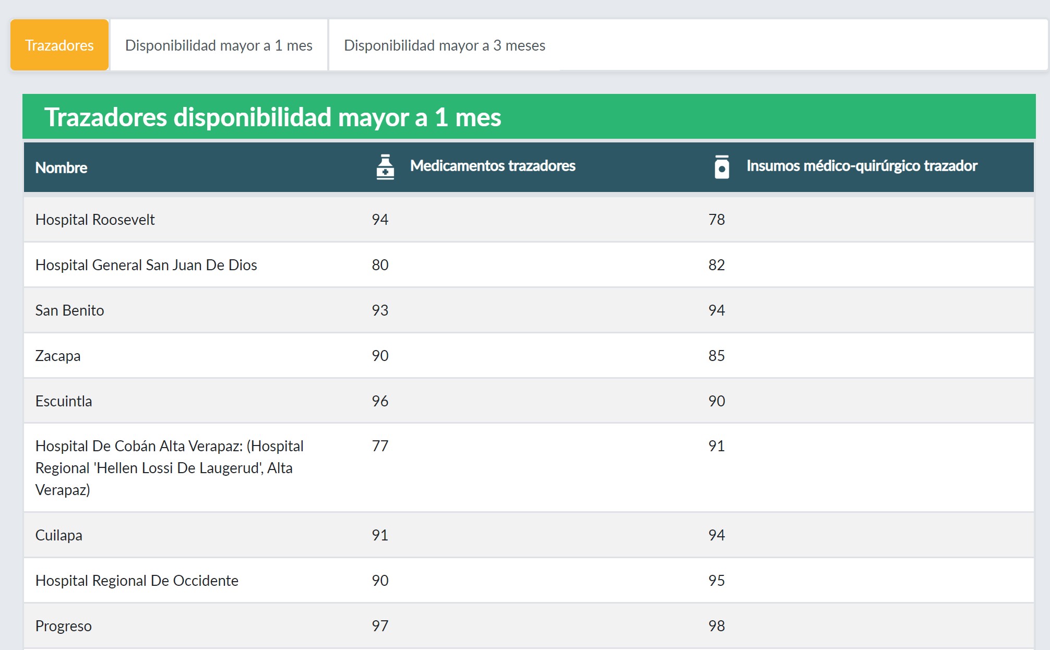Click the Escuintla row name

[64, 401]
